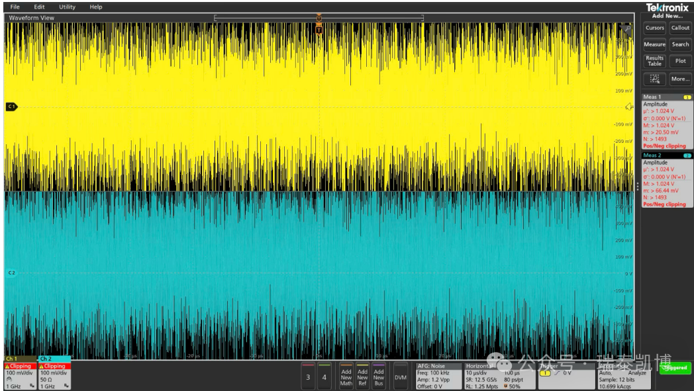Open the Measure panel
This screenshot has height=391, width=694.
tap(654, 44)
